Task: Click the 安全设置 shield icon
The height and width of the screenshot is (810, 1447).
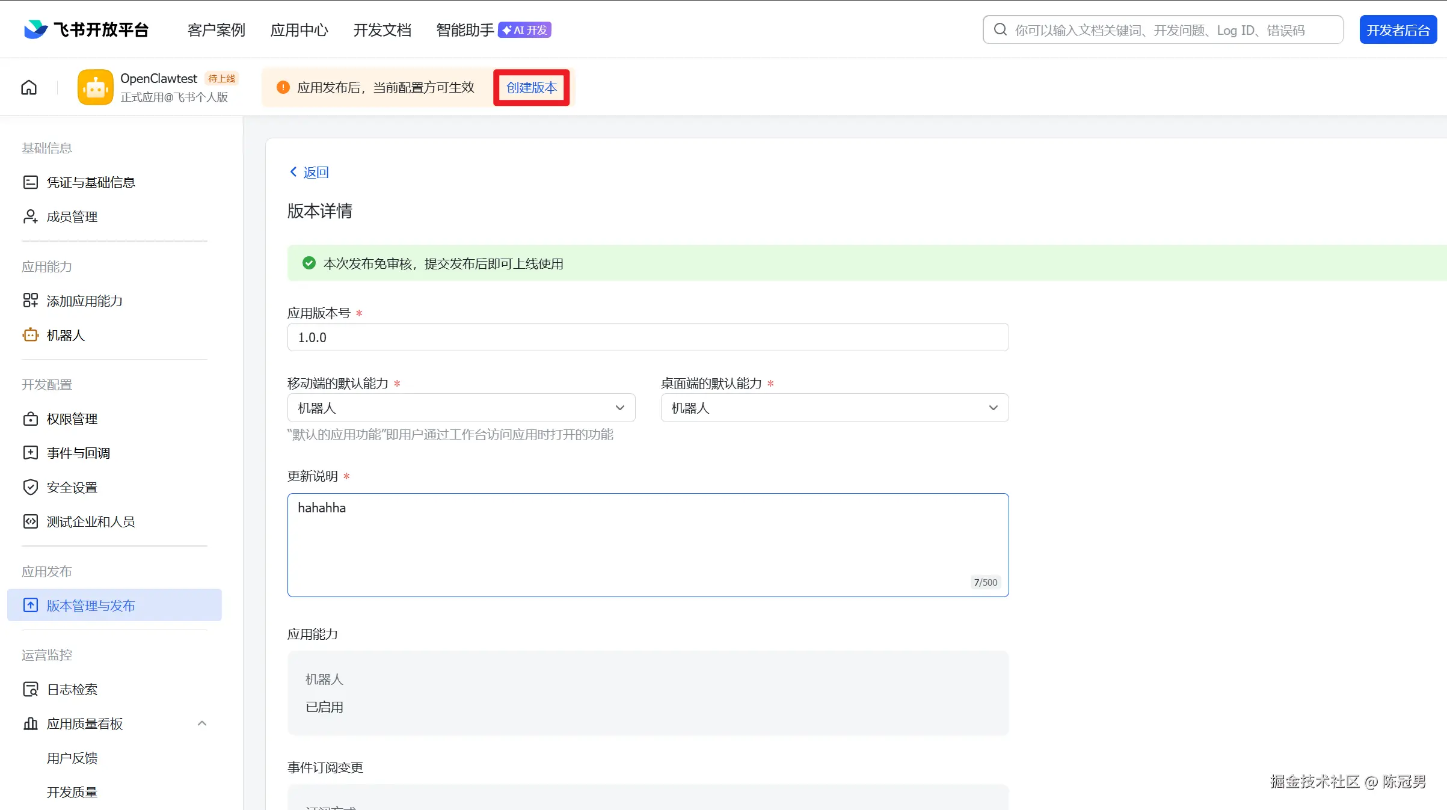Action: 30,487
